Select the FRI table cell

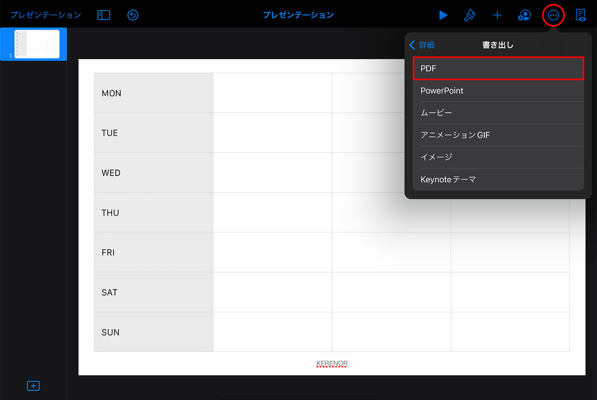tap(154, 252)
